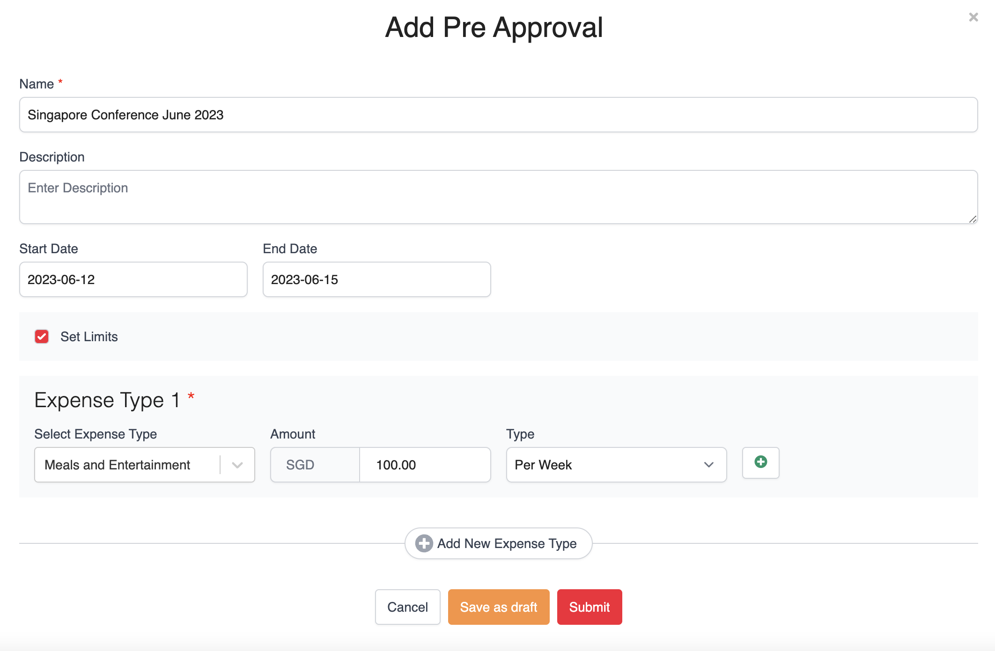Uncheck the Set Limits checkbox
Viewport: 995px width, 651px height.
click(42, 336)
